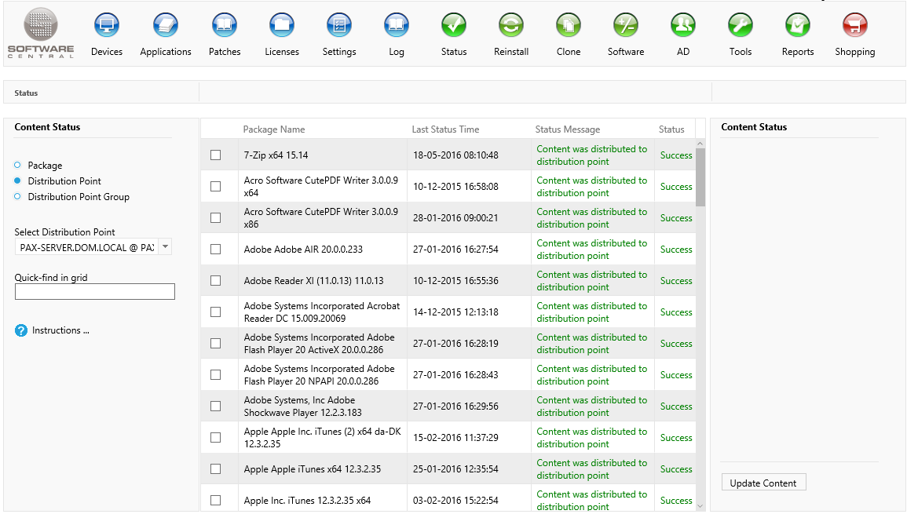This screenshot has width=907, height=514.
Task: Open the Software plus-minus icon
Action: click(626, 25)
